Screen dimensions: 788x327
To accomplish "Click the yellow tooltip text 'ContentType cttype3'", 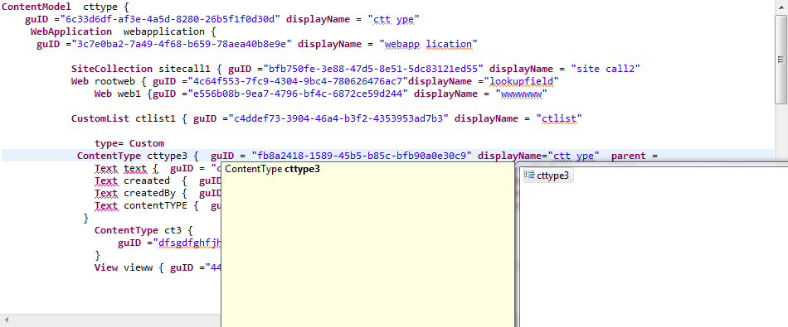I will click(x=272, y=169).
